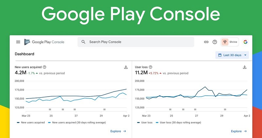
Task: Click the Dashboard page heading
Action: pyautogui.click(x=25, y=54)
